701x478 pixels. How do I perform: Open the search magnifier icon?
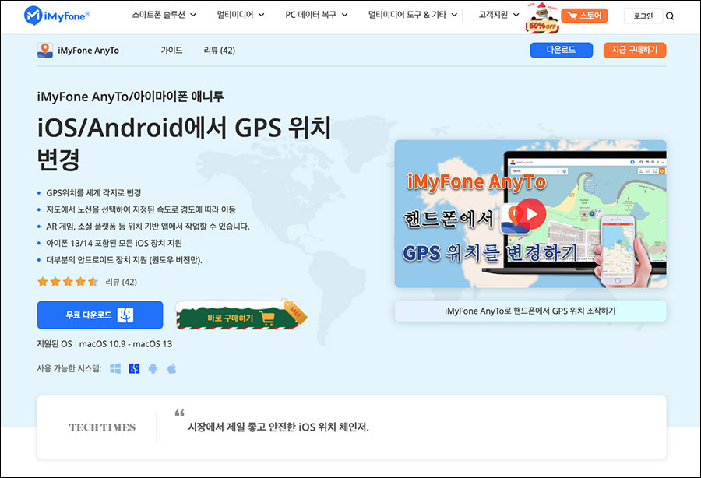(670, 16)
